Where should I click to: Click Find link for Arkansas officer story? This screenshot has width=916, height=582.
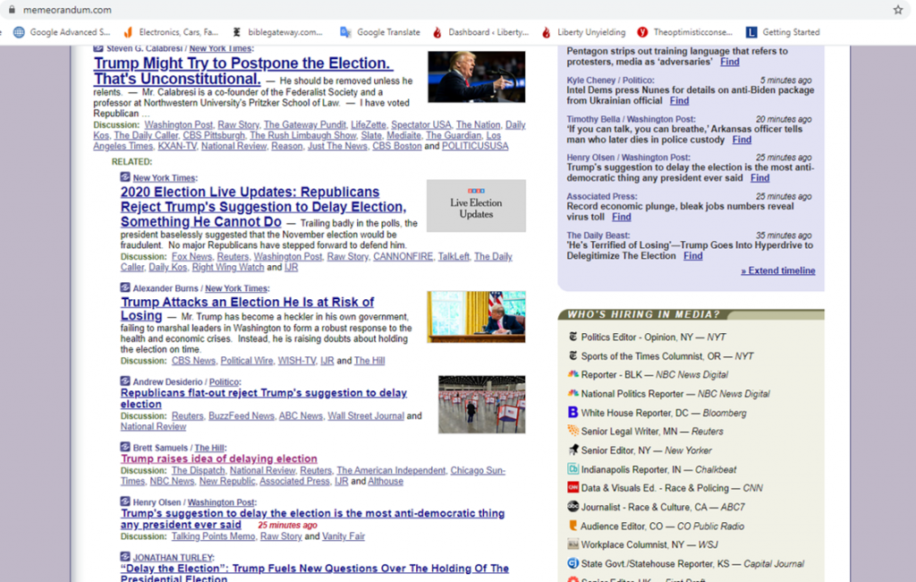point(742,139)
